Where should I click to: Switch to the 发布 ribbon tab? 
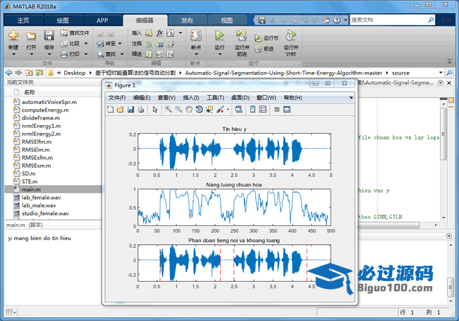[187, 21]
